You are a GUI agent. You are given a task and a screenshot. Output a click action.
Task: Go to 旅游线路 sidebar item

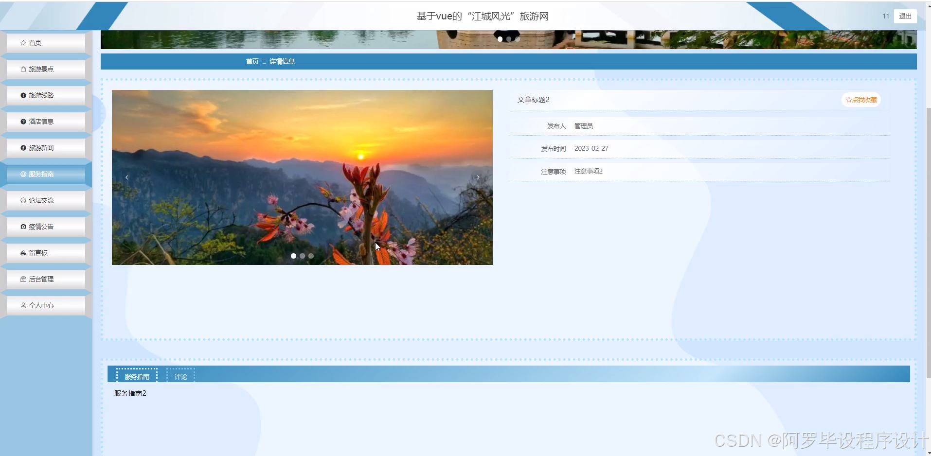tap(46, 95)
